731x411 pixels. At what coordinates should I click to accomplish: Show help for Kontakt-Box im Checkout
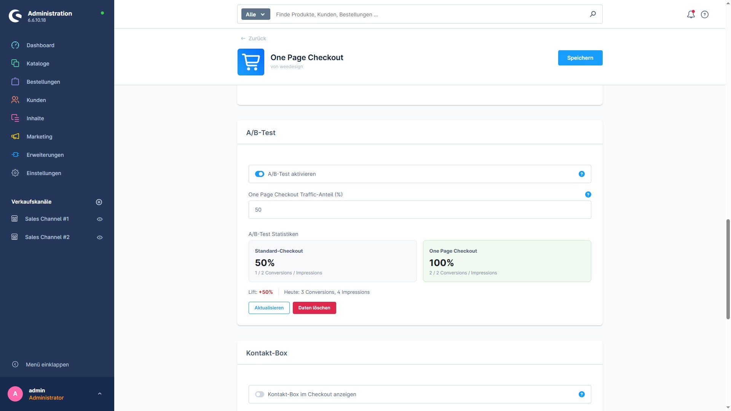(582, 394)
